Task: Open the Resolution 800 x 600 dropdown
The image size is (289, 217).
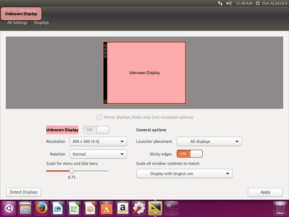Action: tap(98, 141)
